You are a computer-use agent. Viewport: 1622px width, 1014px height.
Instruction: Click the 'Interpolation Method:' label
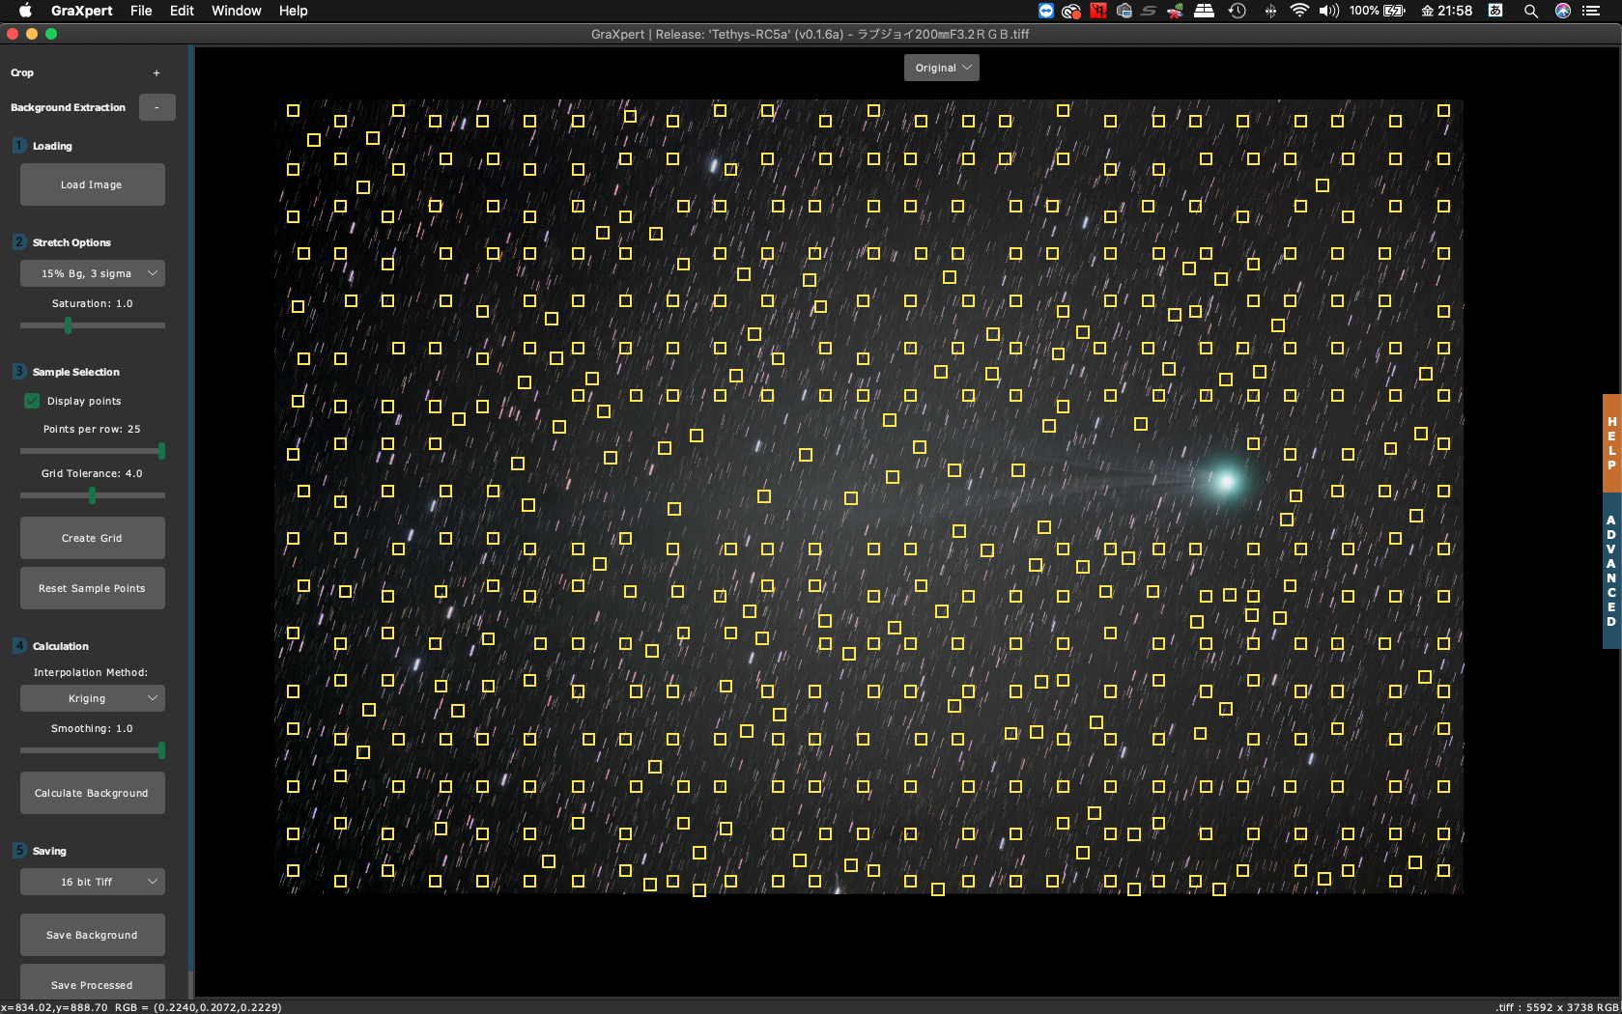point(91,672)
